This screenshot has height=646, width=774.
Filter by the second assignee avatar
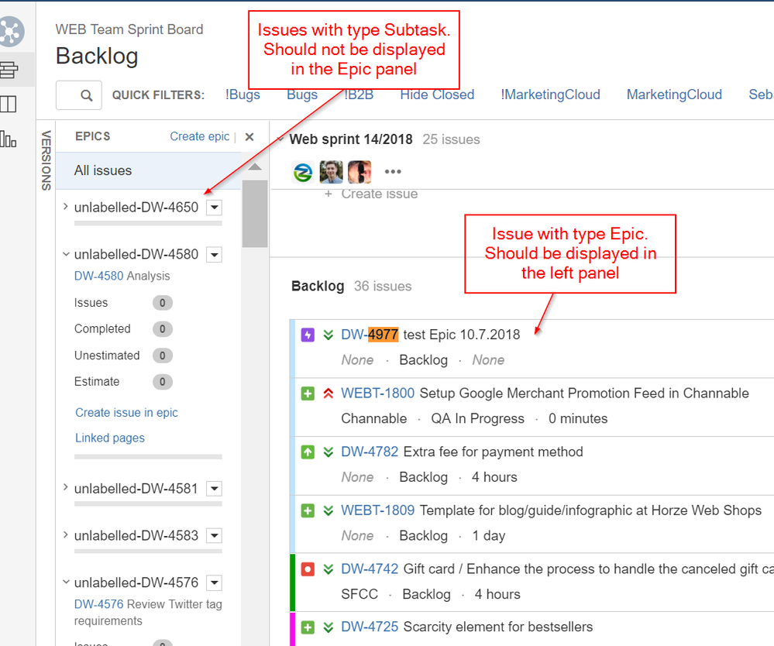(332, 172)
